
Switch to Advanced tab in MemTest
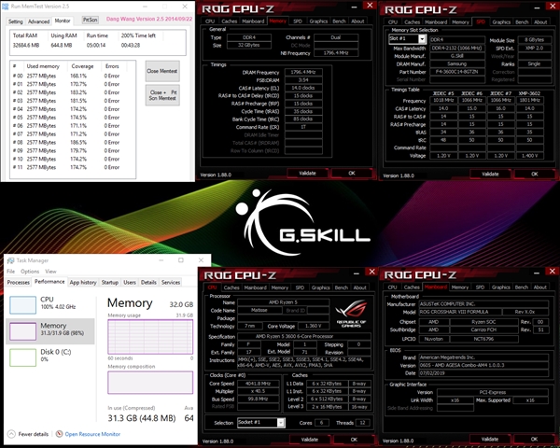pyautogui.click(x=39, y=20)
